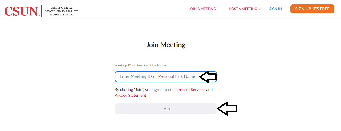Click the arrow pointing at the Meeting ID field

point(208,77)
